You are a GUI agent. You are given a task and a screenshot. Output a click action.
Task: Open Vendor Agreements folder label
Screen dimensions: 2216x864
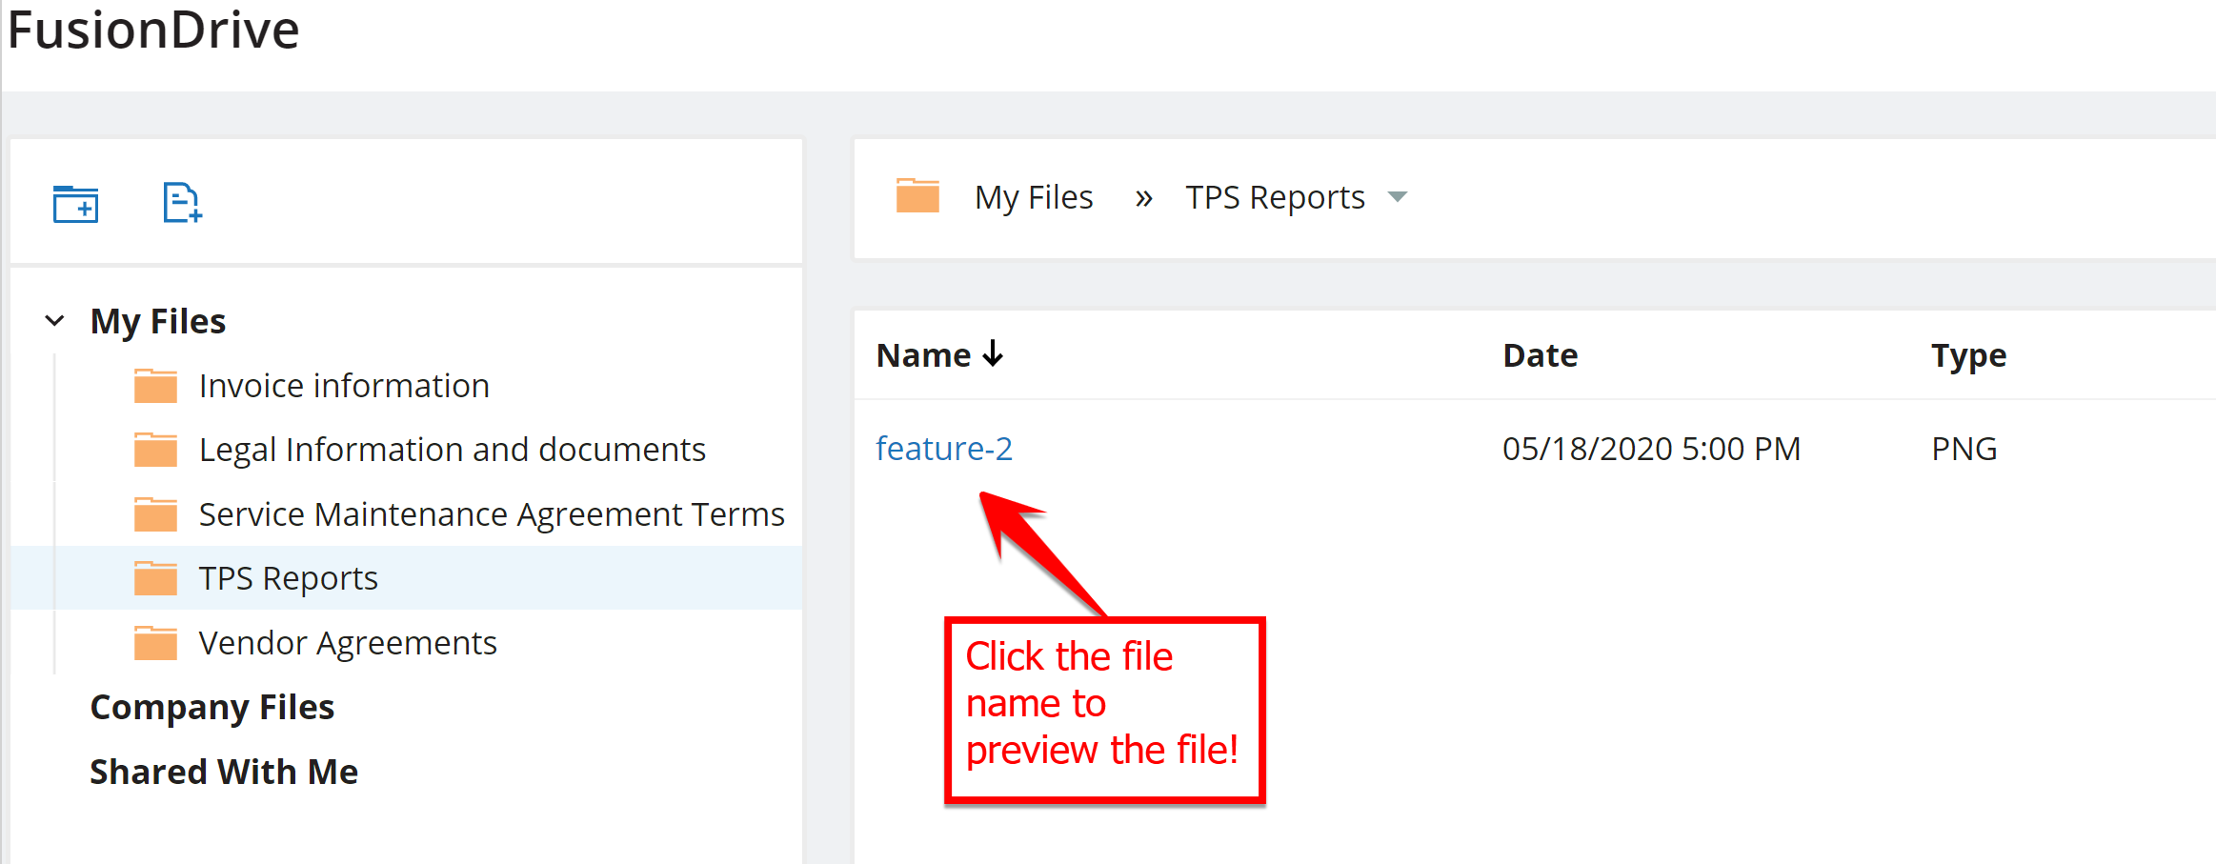348,643
